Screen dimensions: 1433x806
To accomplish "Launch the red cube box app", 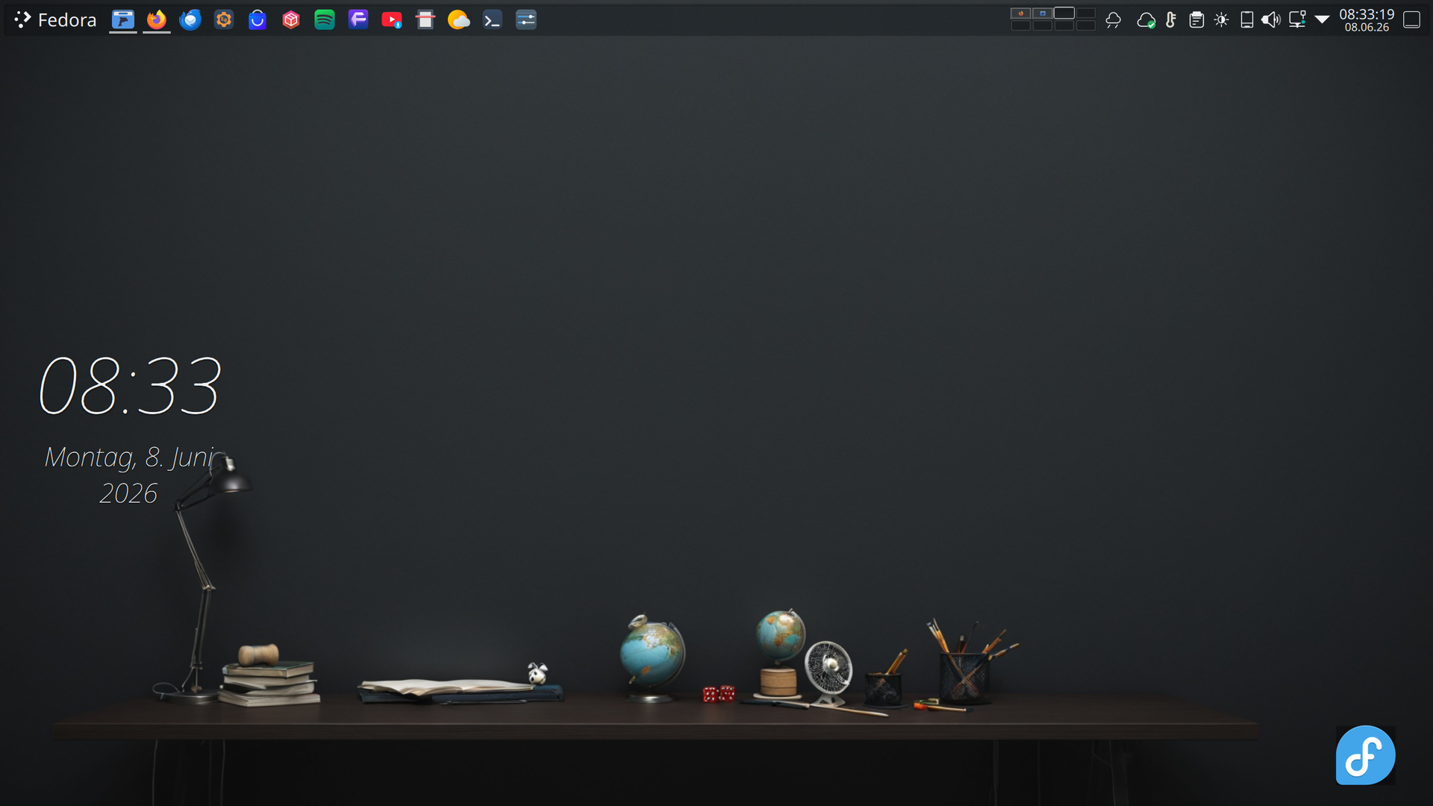I will pos(291,20).
